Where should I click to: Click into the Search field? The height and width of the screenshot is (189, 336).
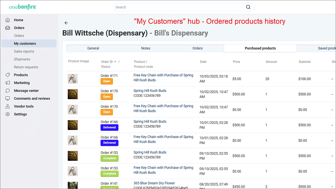[x=178, y=7]
